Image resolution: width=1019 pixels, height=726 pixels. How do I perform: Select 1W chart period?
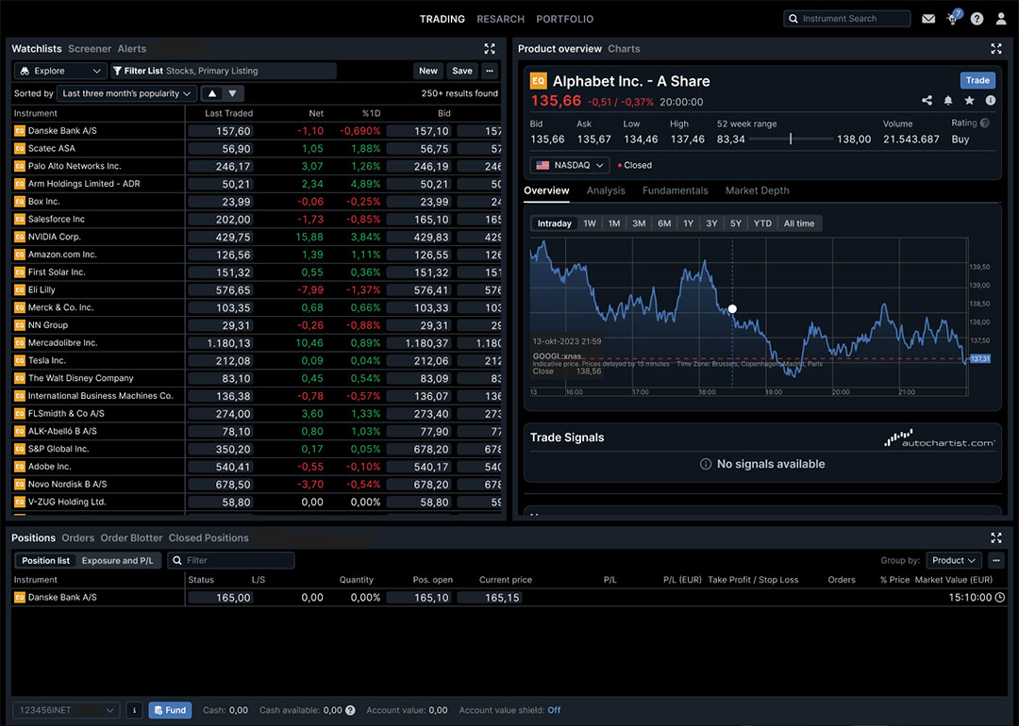[590, 223]
